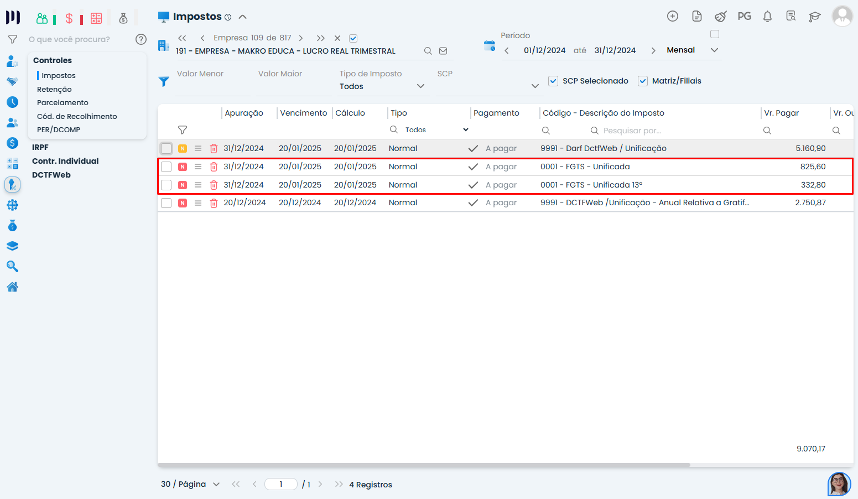Viewport: 858px width, 499px height.
Task: Open the Tipo de Imposto dropdown
Action: click(383, 86)
